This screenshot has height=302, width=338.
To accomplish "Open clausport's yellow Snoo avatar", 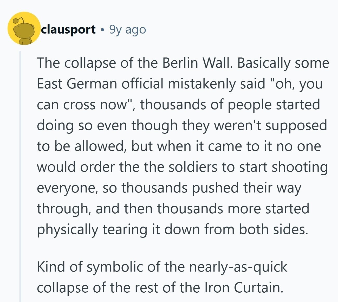I will (24, 28).
